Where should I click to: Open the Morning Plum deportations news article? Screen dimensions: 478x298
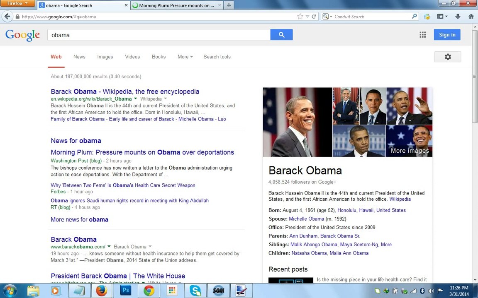pyautogui.click(x=142, y=152)
